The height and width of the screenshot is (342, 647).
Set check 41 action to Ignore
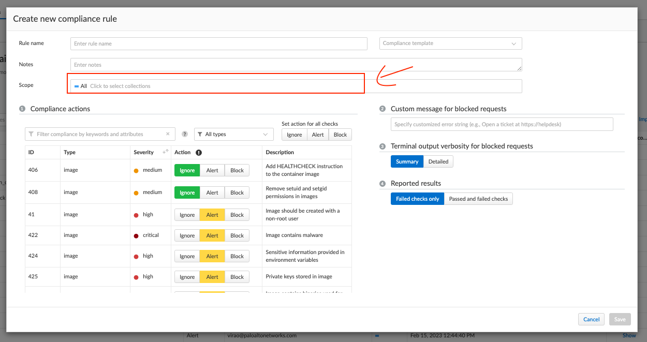coord(187,215)
